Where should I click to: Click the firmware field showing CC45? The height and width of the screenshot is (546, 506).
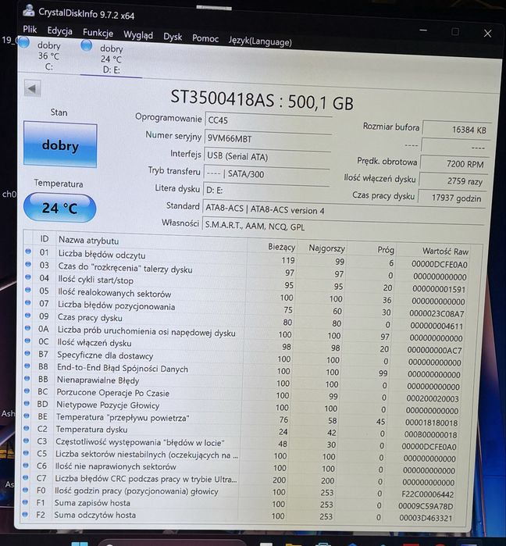268,122
